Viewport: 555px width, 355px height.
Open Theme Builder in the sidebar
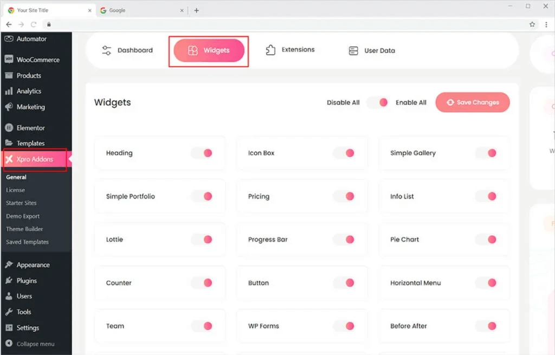pos(24,229)
